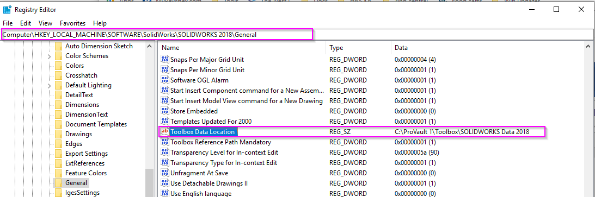Click the 0x0000005a (90) data cell
Screen dimensions: 595x197
coord(417,152)
